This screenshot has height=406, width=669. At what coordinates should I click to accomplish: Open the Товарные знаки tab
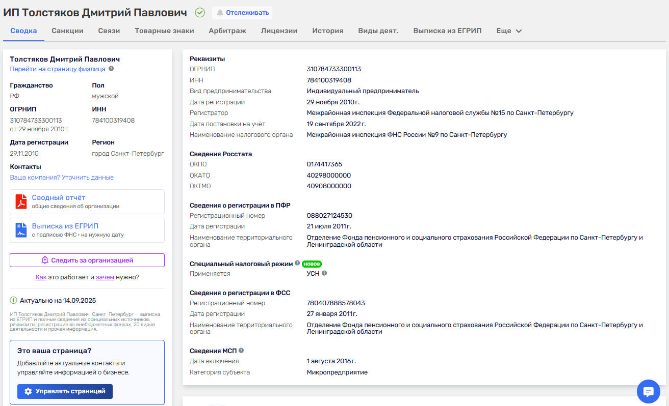point(164,31)
